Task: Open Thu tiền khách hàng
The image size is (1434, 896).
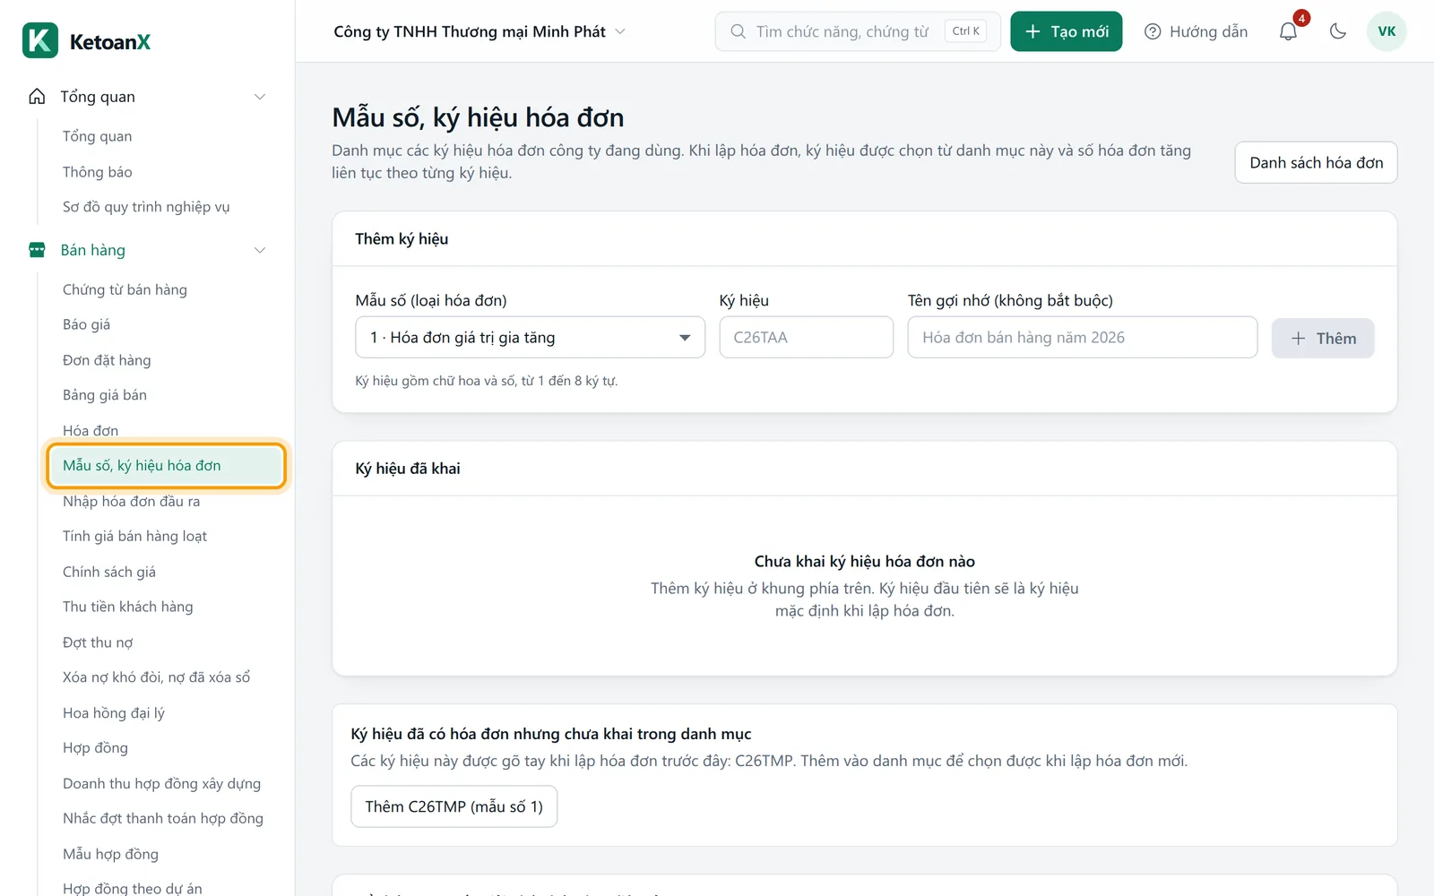Action: (128, 607)
